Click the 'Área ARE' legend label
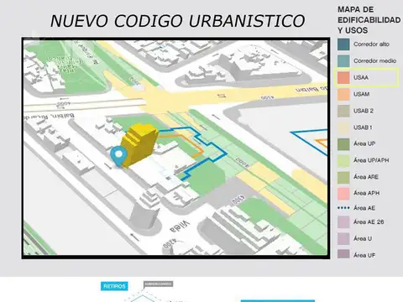Screen dimensions: 403x302 coord(366,177)
